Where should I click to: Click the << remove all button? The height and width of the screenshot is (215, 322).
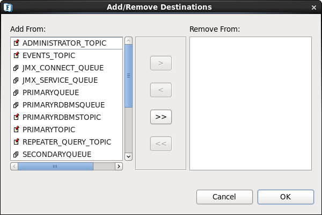[x=161, y=144]
